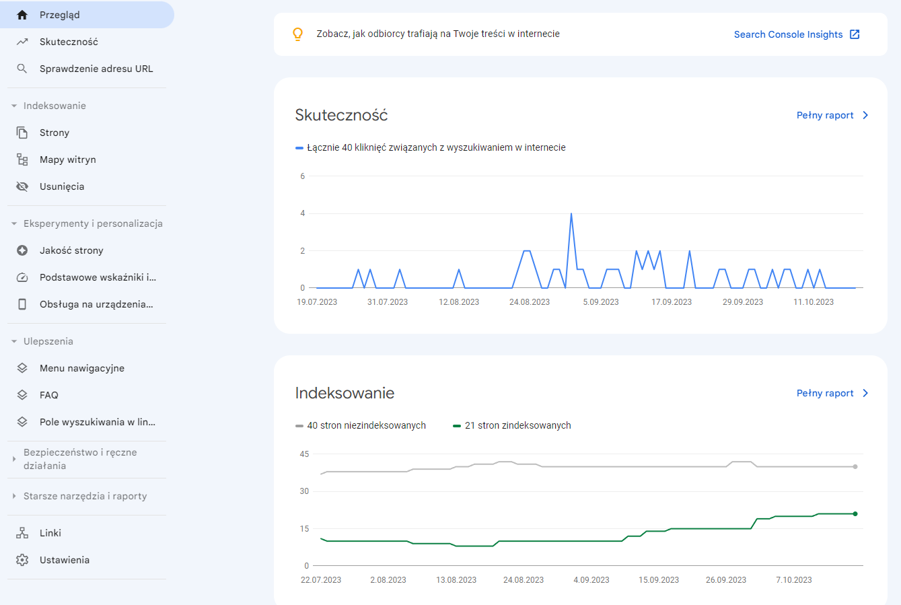This screenshot has width=901, height=605.
Task: Open Linki from the sidebar
Action: (x=50, y=533)
